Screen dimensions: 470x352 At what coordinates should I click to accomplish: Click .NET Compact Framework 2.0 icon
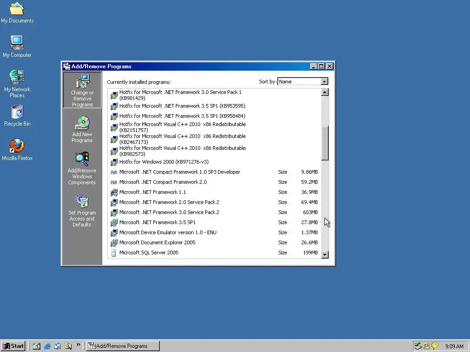pyautogui.click(x=114, y=182)
